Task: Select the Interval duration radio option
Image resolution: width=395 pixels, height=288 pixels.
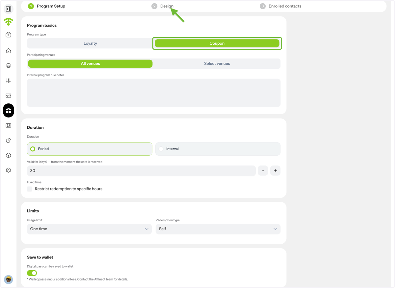Action: 218,149
